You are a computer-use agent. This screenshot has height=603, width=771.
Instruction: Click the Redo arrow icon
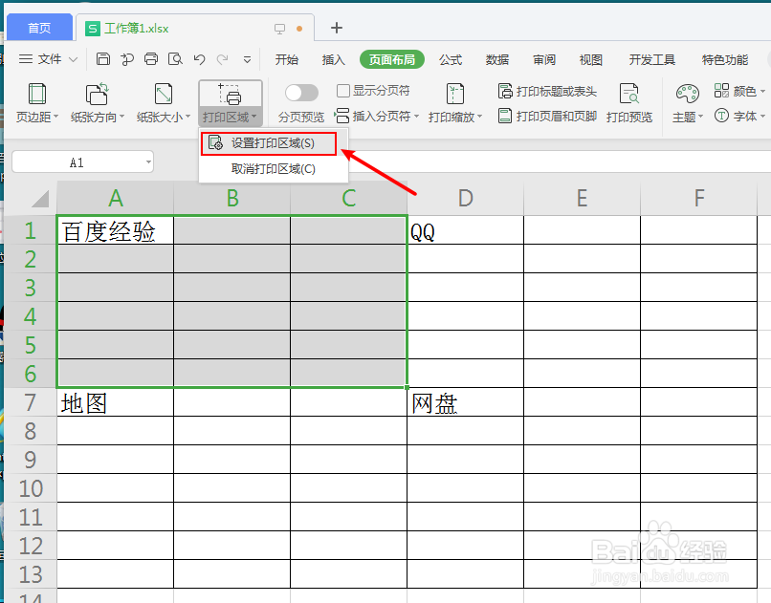tap(223, 59)
